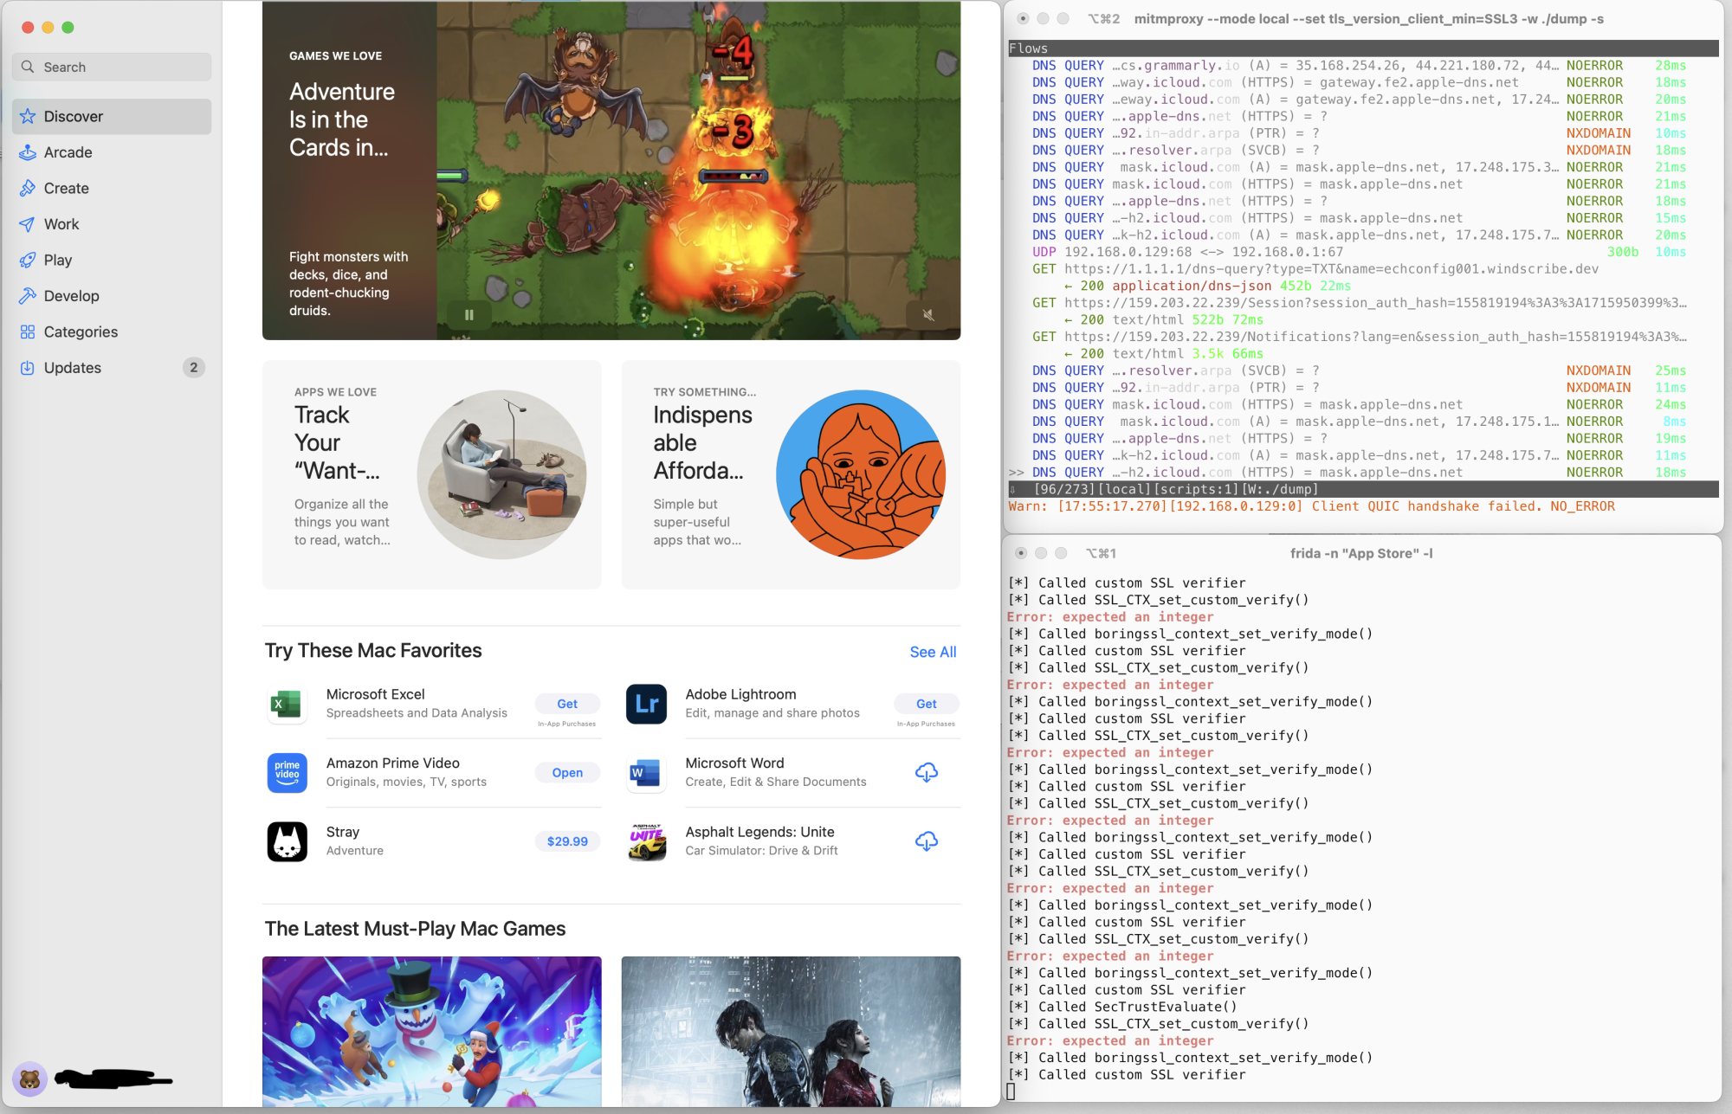Screen dimensions: 1732x1114
Task: Go to the Create section
Action: (x=112, y=188)
